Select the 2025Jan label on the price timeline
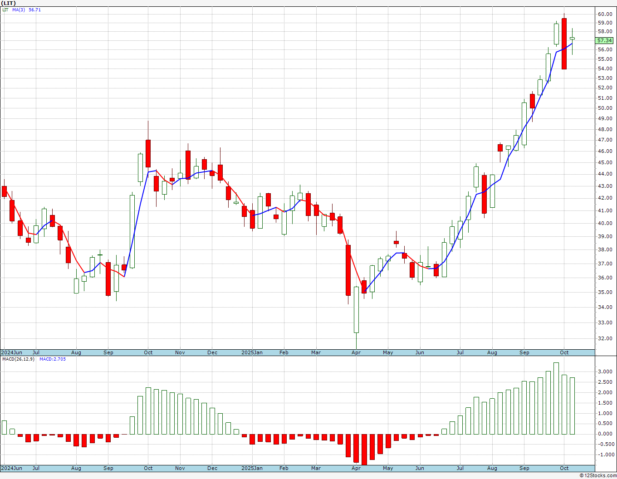The width and height of the screenshot is (617, 479). coord(252,352)
